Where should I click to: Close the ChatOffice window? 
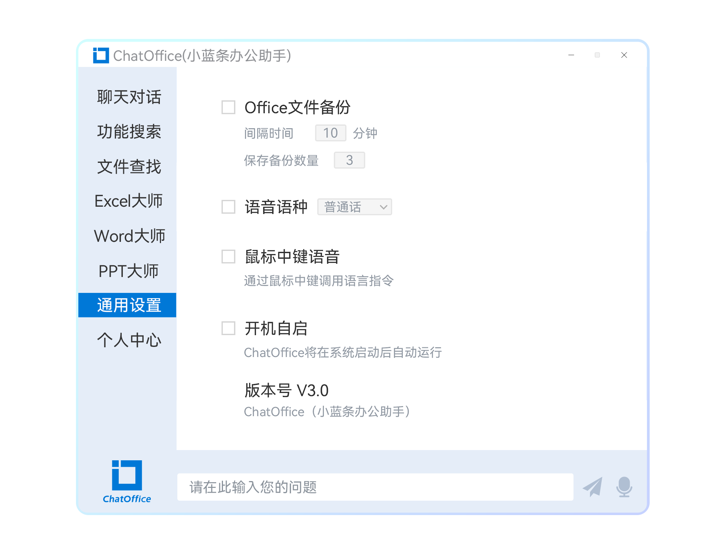(x=624, y=55)
